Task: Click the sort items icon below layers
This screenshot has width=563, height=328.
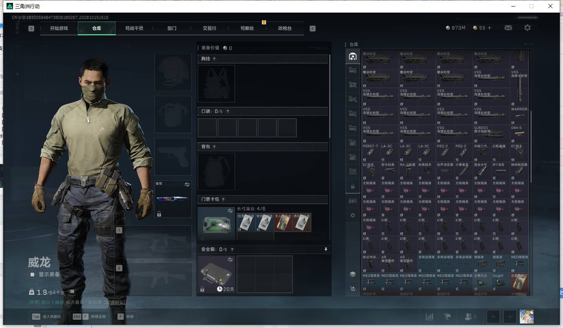Action: point(353,289)
